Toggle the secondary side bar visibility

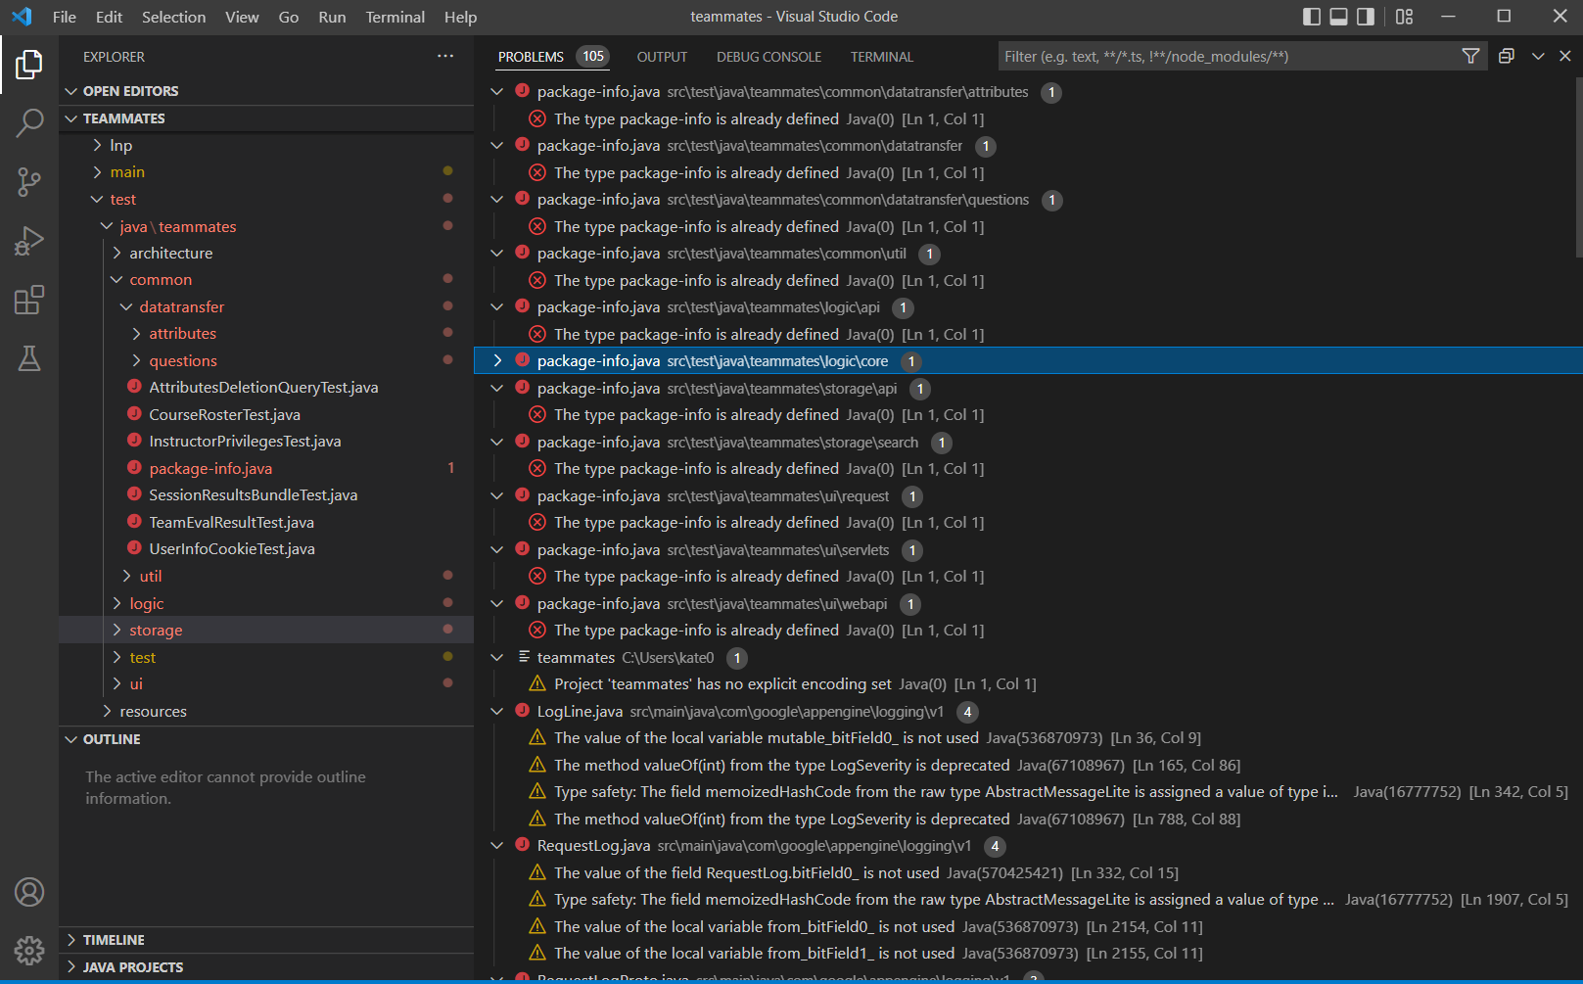pyautogui.click(x=1365, y=17)
